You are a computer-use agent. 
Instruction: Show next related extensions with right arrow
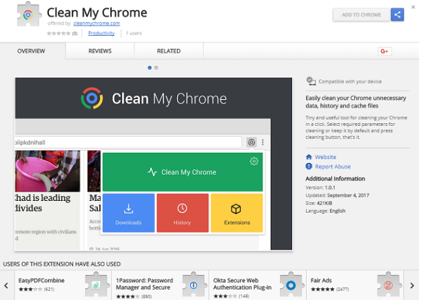coord(412,286)
